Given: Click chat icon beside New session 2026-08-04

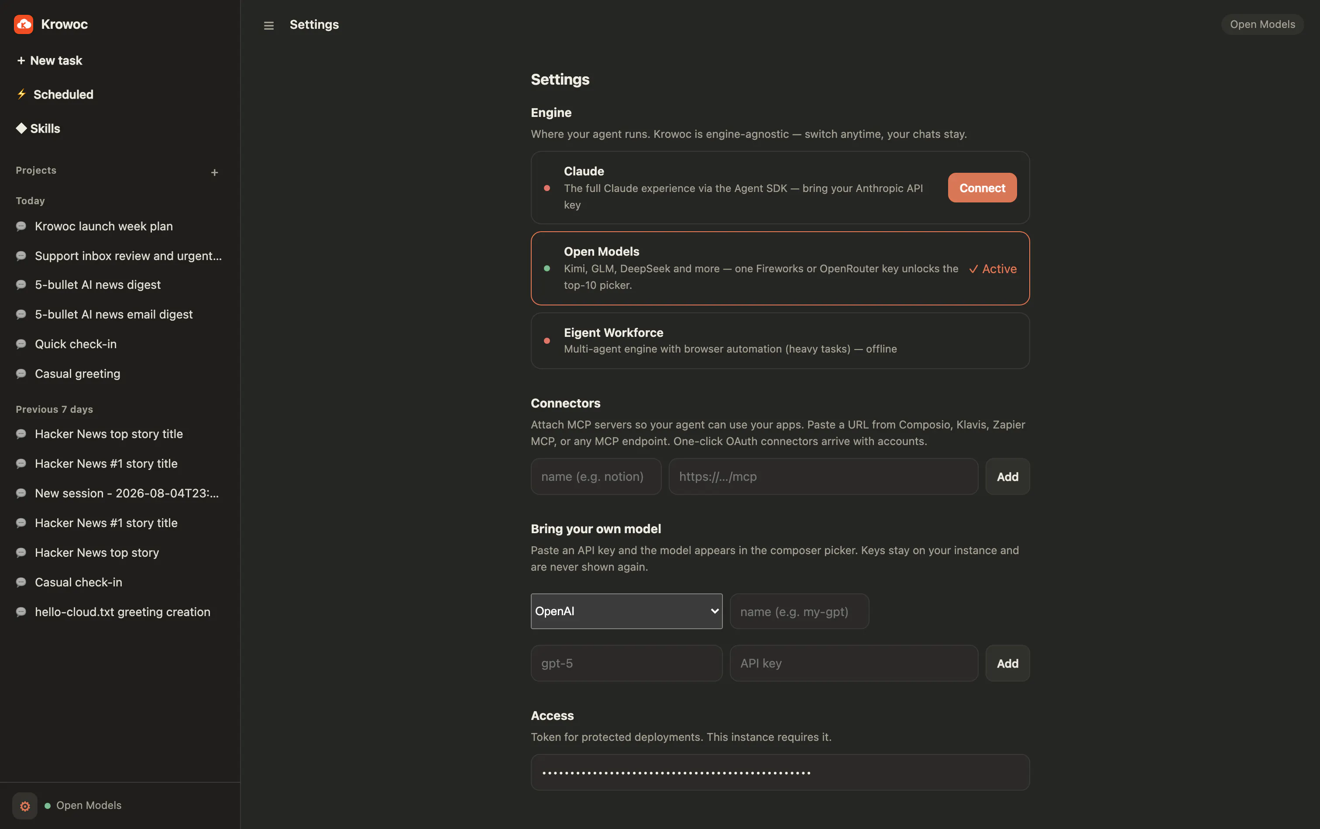Looking at the screenshot, I should point(21,493).
